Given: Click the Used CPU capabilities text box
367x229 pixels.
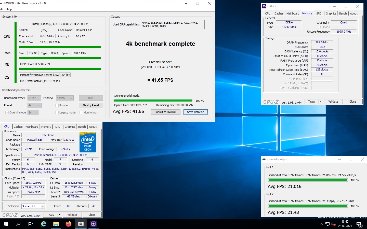Looking at the screenshot, I should pyautogui.click(x=173, y=24).
